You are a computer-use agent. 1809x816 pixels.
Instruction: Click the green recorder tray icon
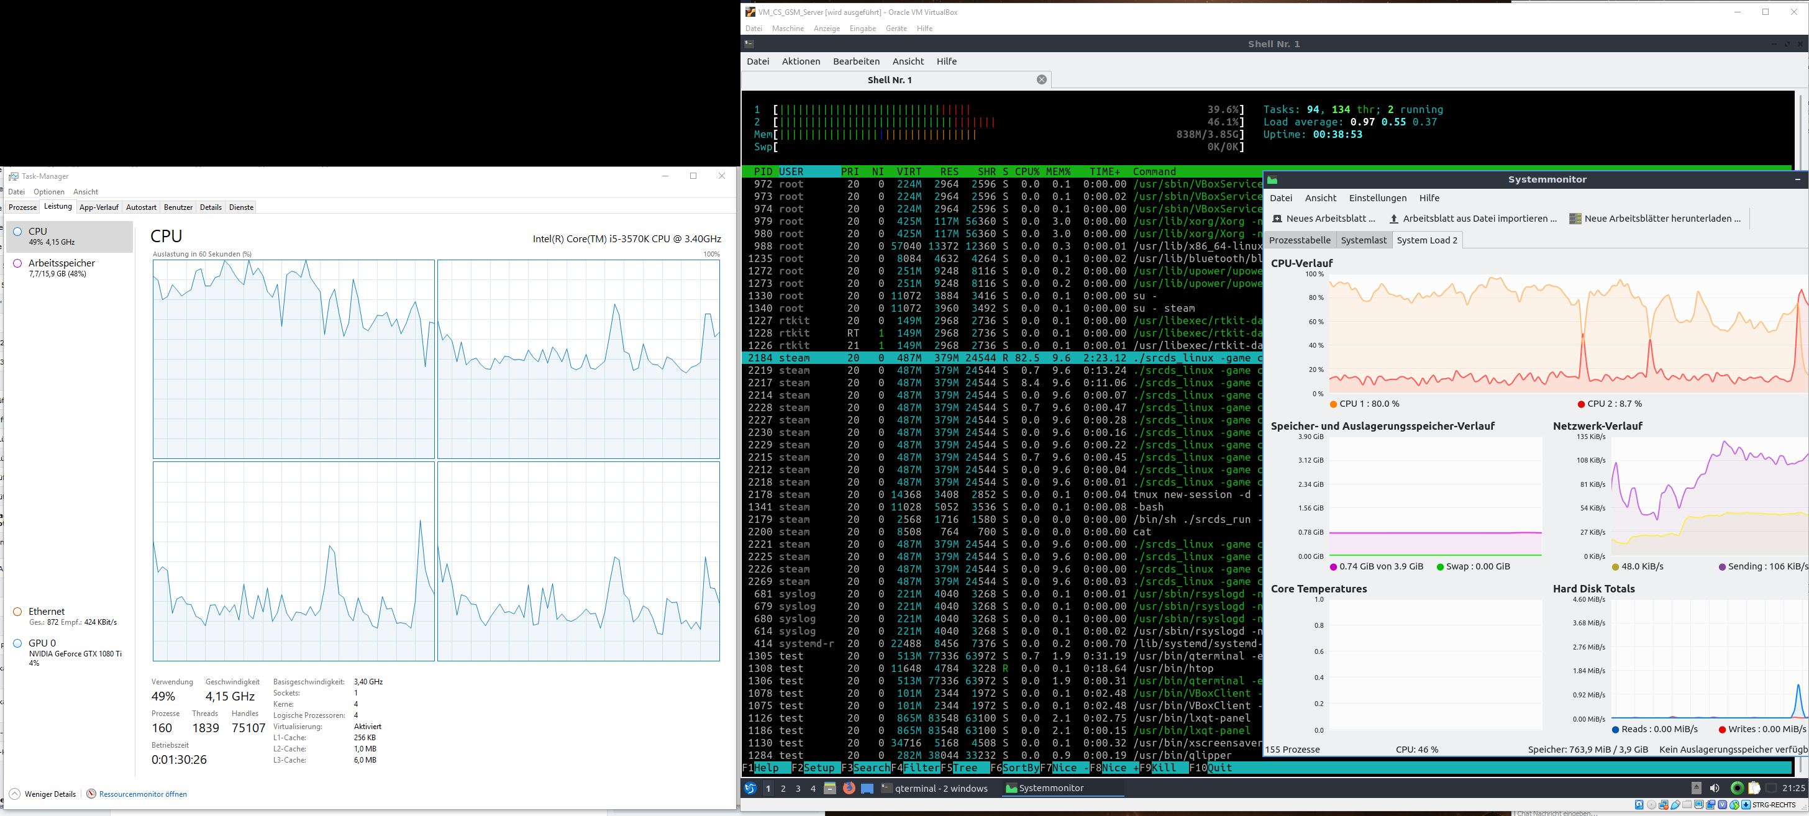point(1737,788)
